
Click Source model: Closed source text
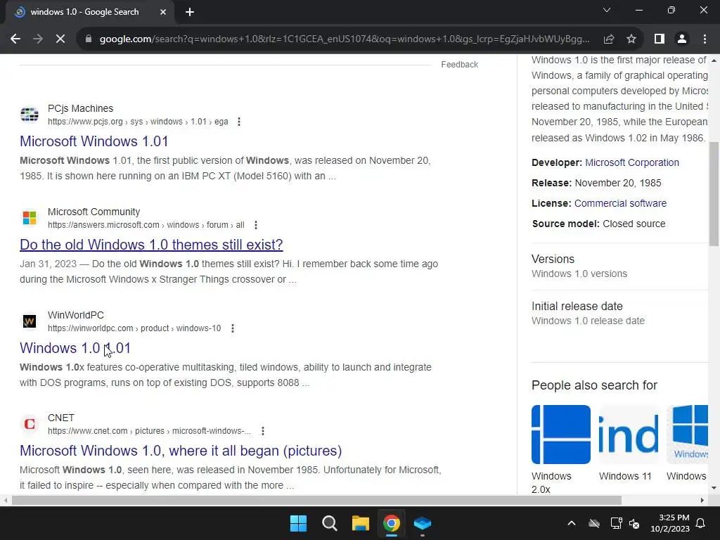pyautogui.click(x=599, y=224)
